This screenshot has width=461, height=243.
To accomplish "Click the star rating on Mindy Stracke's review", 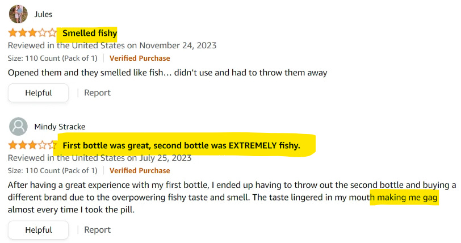I will click(32, 145).
